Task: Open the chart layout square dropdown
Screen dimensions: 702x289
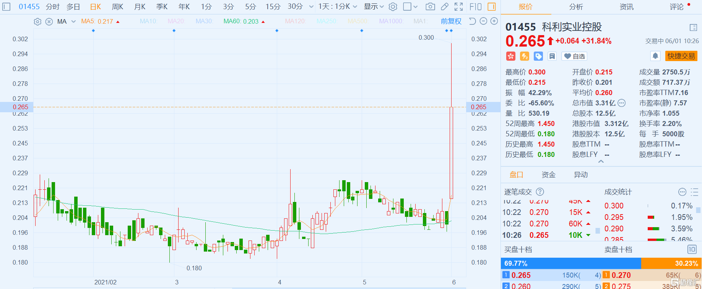Action: click(x=410, y=6)
